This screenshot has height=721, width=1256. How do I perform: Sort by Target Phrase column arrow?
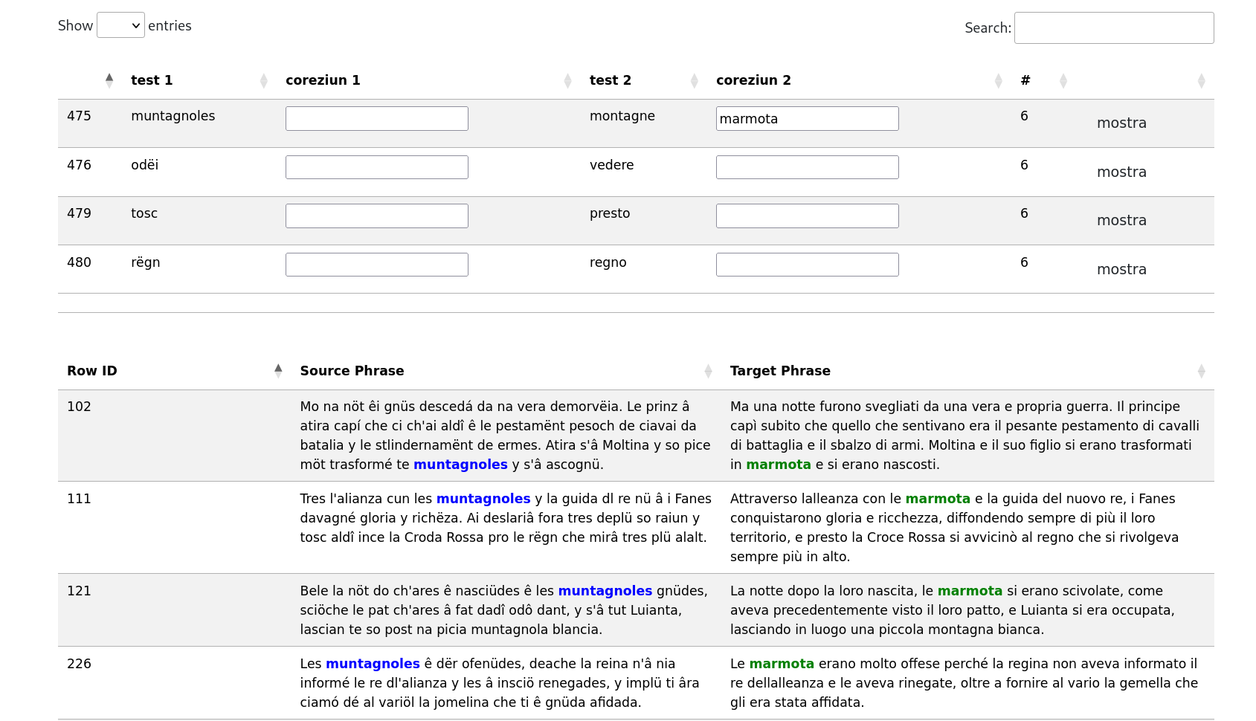1201,371
